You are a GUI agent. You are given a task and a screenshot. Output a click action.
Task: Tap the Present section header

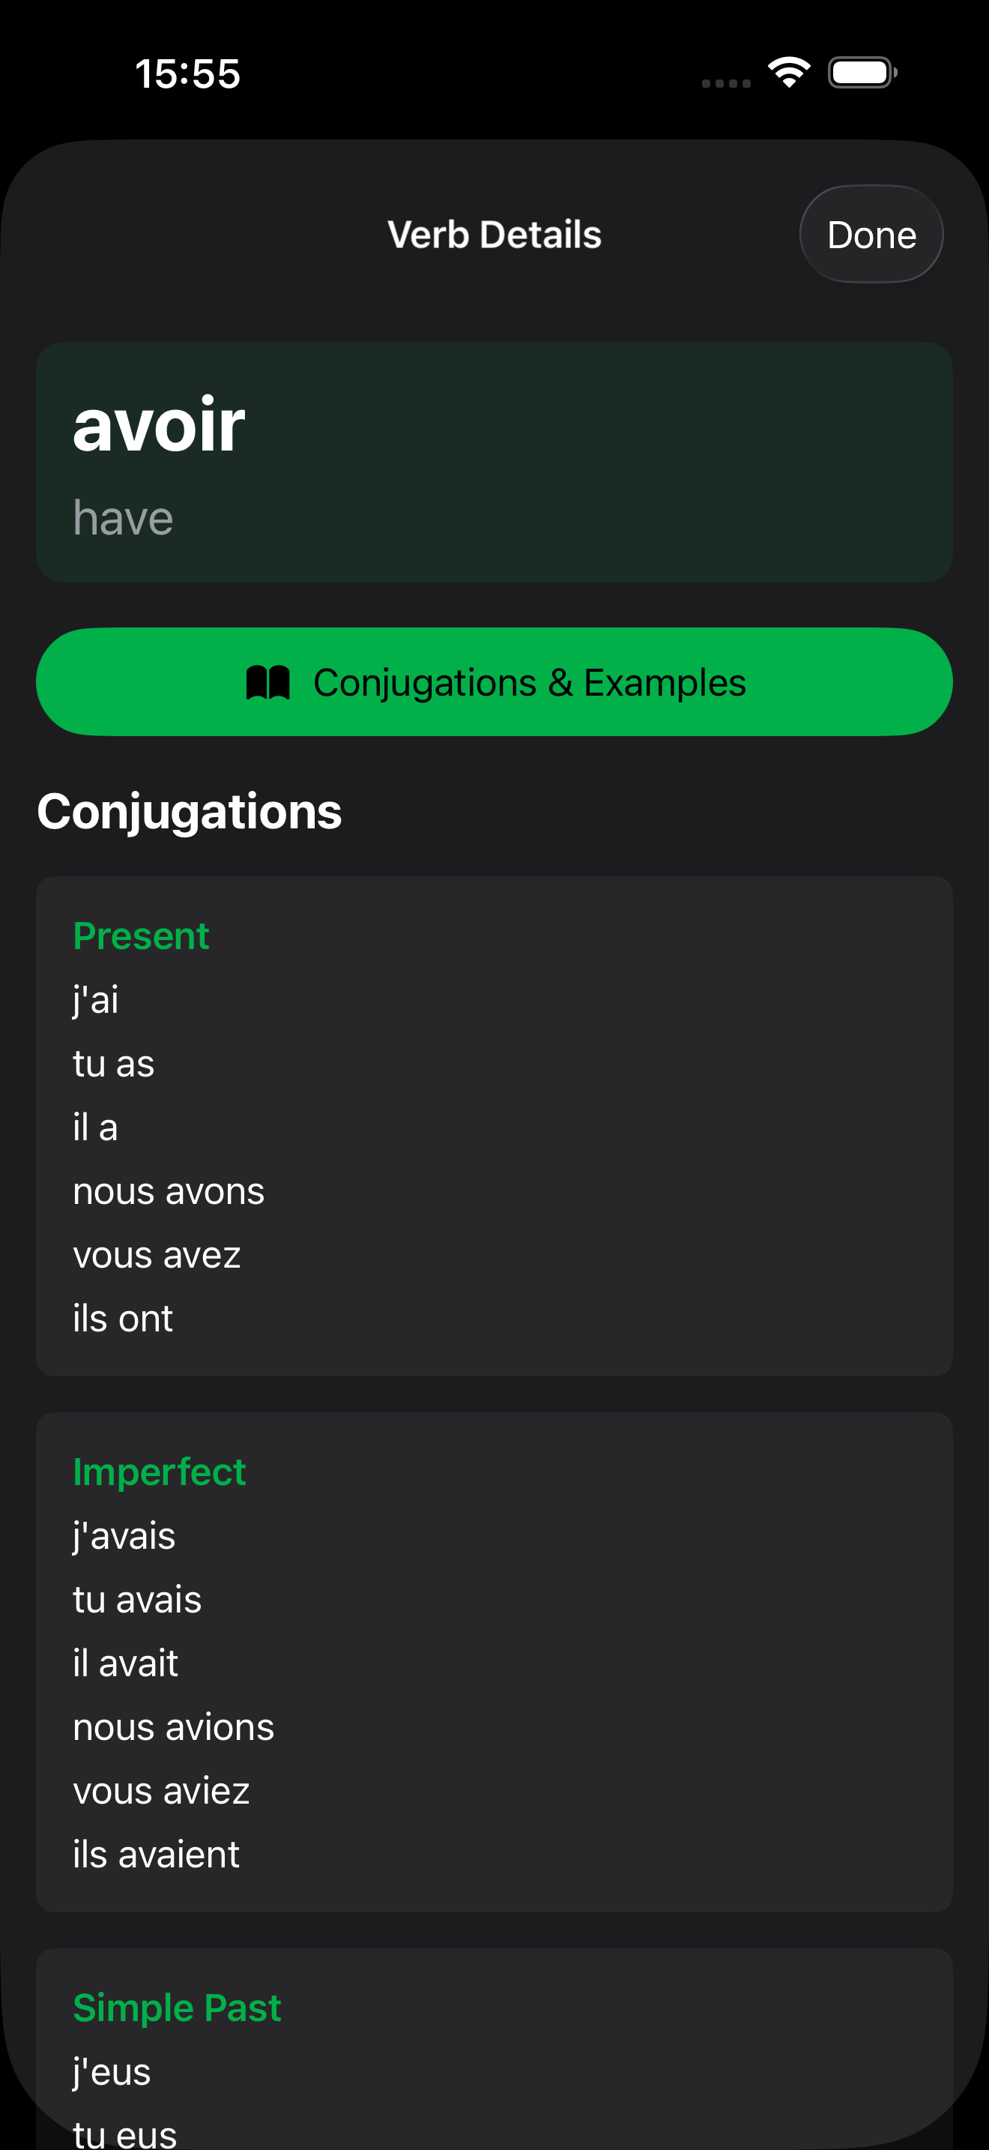[141, 936]
